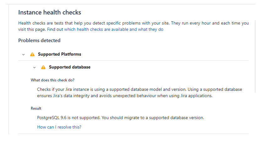Click the Problems detected heading
This screenshot has height=143, width=272.
coord(39,40)
